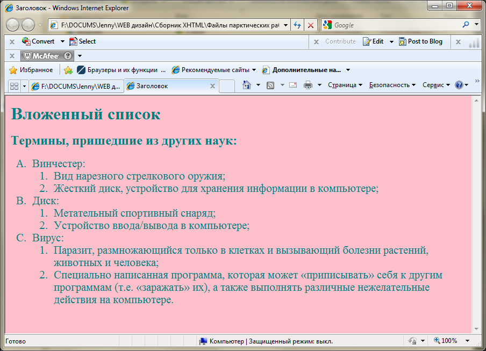Screen dimensions: 486x351
Task: Click the Help question mark icon
Action: [x=459, y=85]
